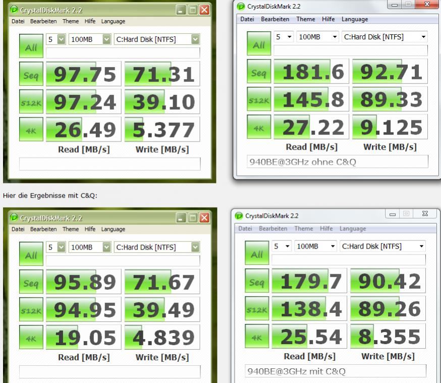Open the Hilfe menu in the 'ohne C&Q' window

tap(328, 19)
